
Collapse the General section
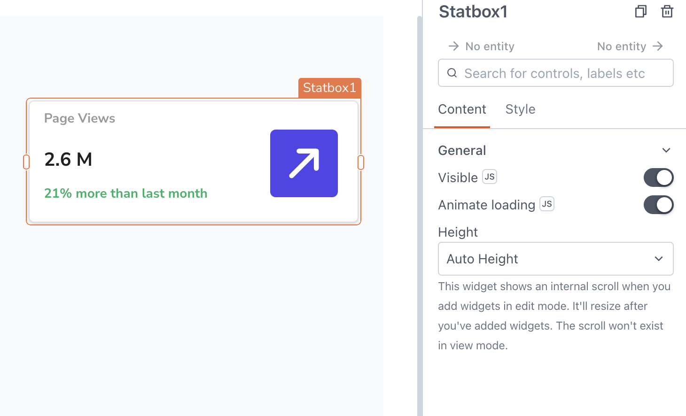[666, 150]
